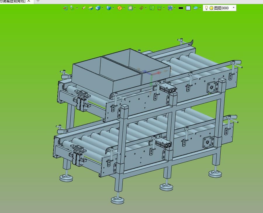Image resolution: width=263 pixels, height=213 pixels.
Task: Click the teal layers stack icon
Action: [195, 8]
